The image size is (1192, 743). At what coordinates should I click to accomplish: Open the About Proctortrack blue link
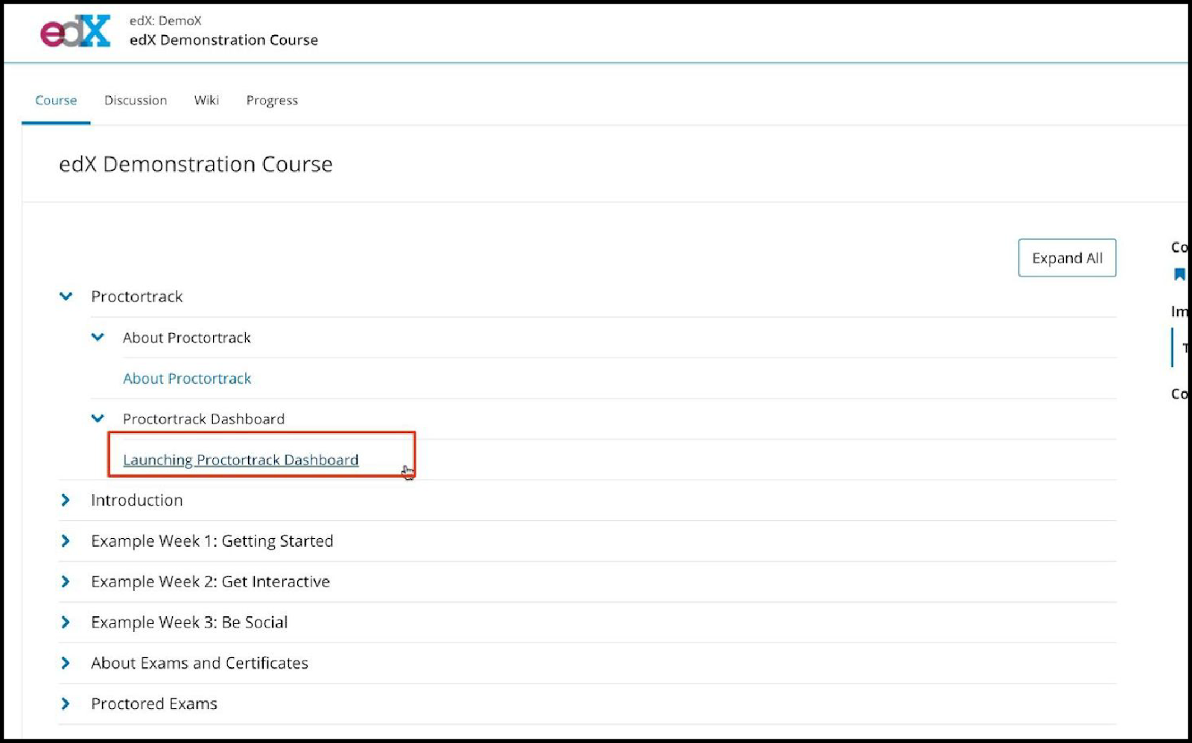(x=187, y=379)
